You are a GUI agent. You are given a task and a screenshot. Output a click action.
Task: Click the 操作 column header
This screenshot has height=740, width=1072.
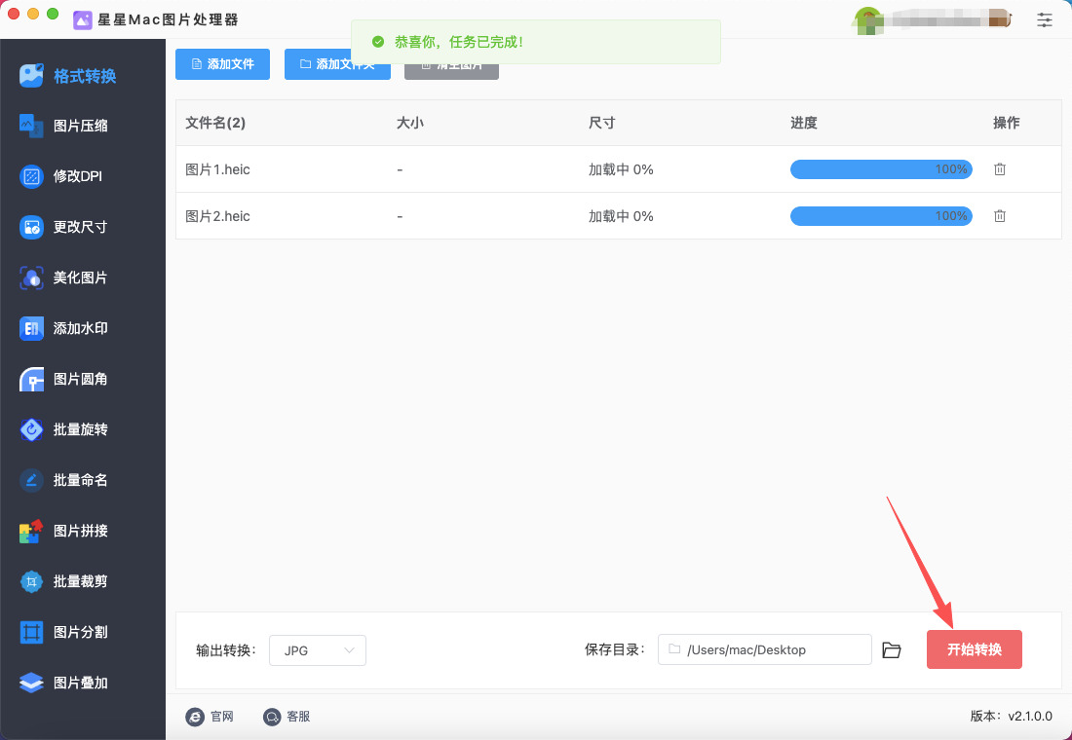1007,123
